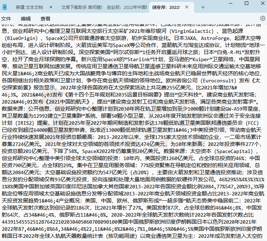Open the settings gear icon
The image size is (267, 241).
click(262, 18)
